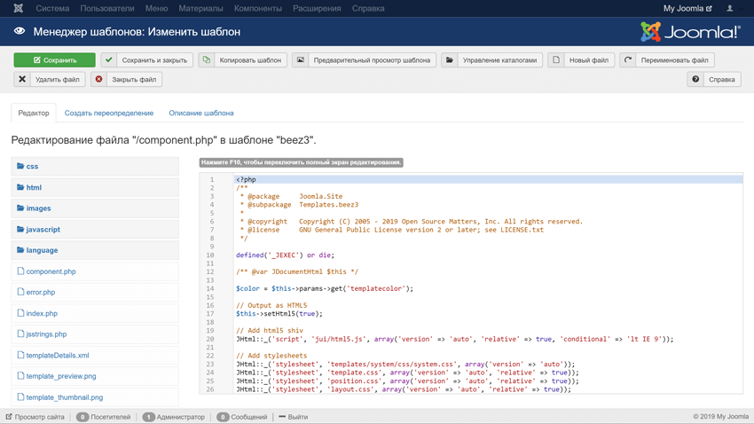The image size is (754, 424).
Task: Click Переименовать файл button label
Action: (674, 60)
